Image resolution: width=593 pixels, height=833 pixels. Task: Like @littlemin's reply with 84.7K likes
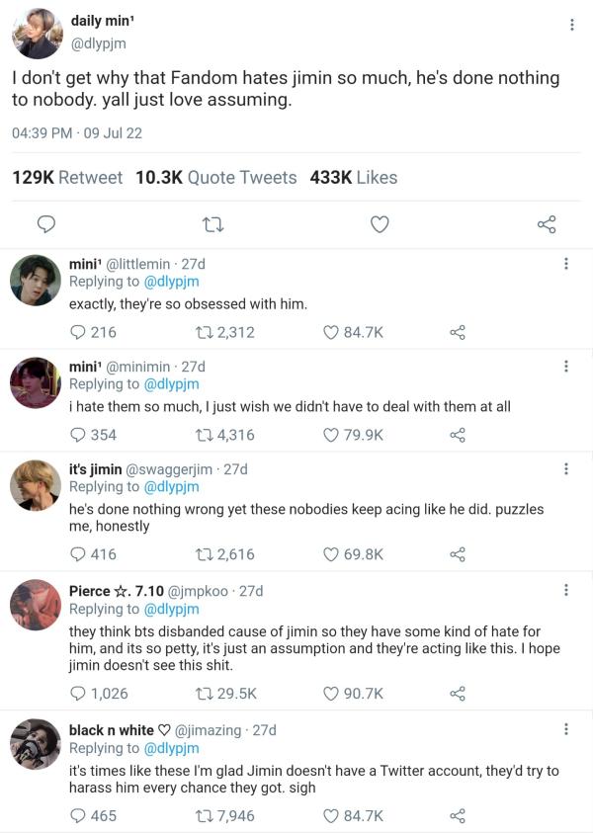click(333, 333)
